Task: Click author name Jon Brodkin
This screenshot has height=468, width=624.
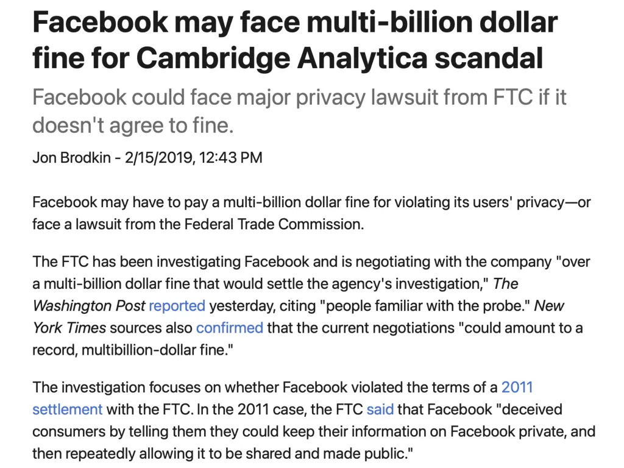Action: click(72, 158)
